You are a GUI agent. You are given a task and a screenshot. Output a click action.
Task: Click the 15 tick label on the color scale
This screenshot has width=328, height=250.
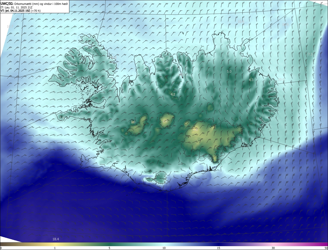pos(219,248)
